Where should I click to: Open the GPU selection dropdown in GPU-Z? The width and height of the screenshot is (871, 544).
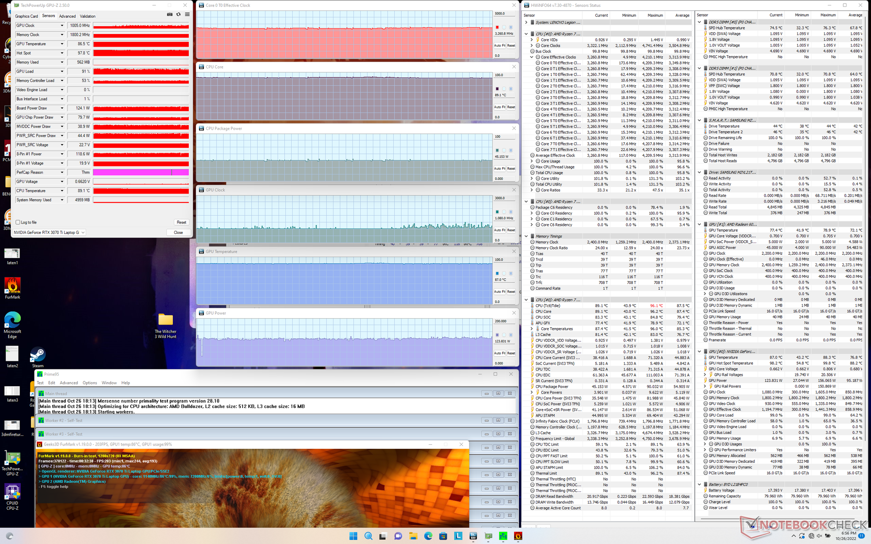49,233
